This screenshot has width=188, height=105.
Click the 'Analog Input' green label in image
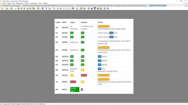75,90
